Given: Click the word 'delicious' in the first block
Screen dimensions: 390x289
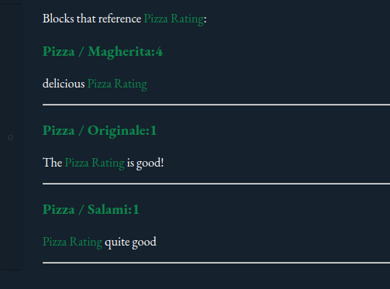Looking at the screenshot, I should 64,84.
